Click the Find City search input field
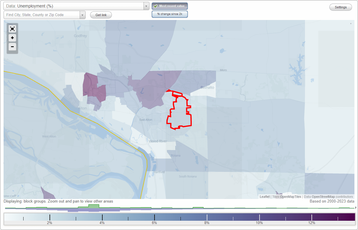Viewport: 358px width, 230px height. (42, 15)
